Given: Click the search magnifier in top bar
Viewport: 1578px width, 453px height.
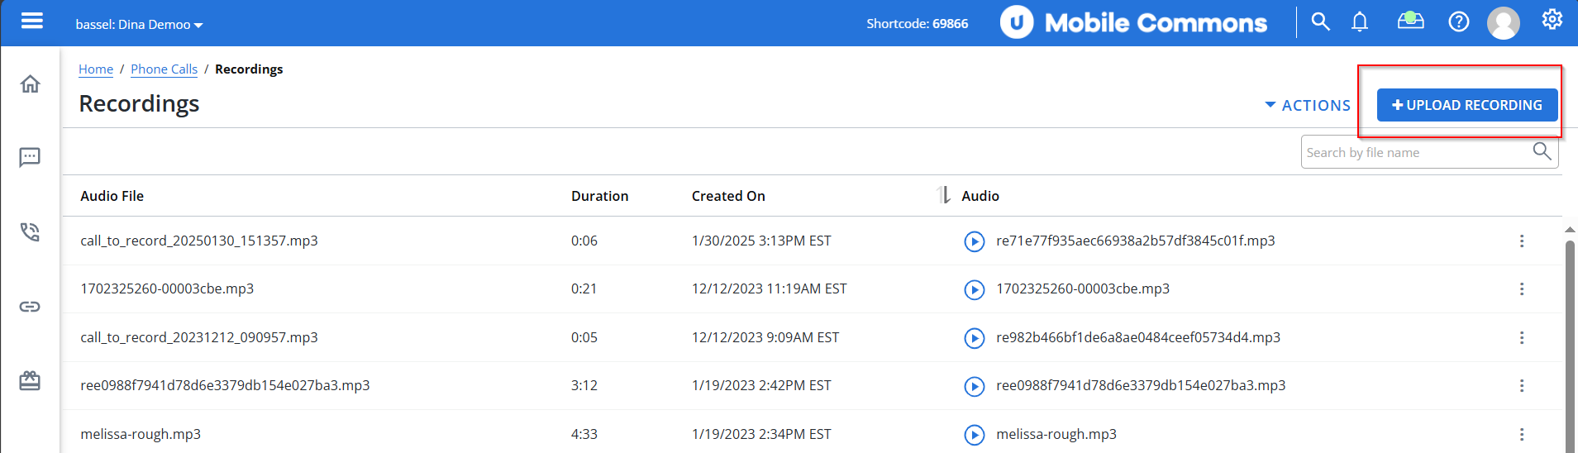Looking at the screenshot, I should (1321, 21).
